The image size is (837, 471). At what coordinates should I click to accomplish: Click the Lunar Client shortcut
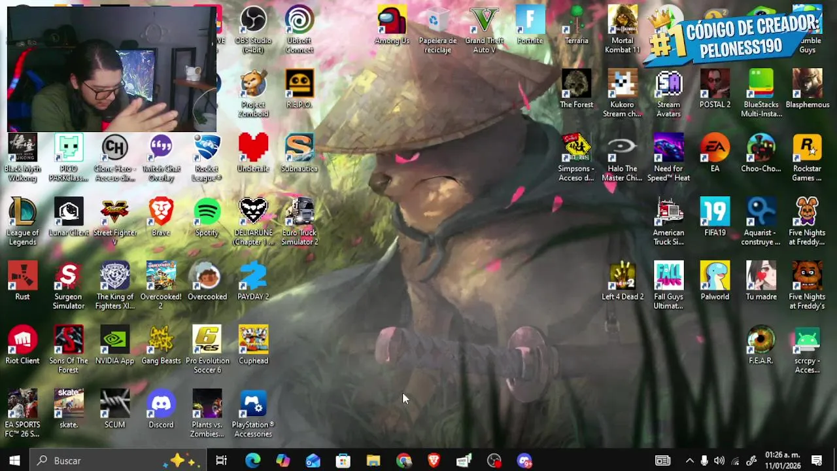(x=69, y=212)
